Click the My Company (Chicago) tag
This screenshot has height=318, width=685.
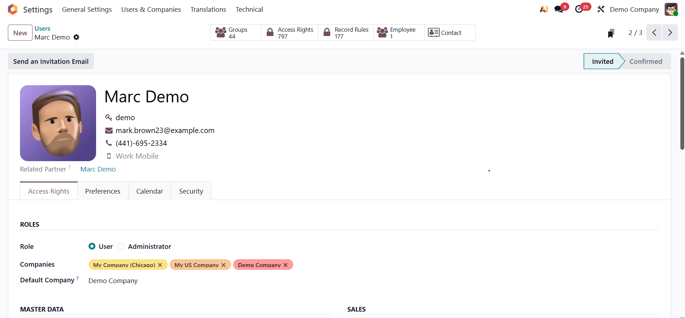[124, 265]
